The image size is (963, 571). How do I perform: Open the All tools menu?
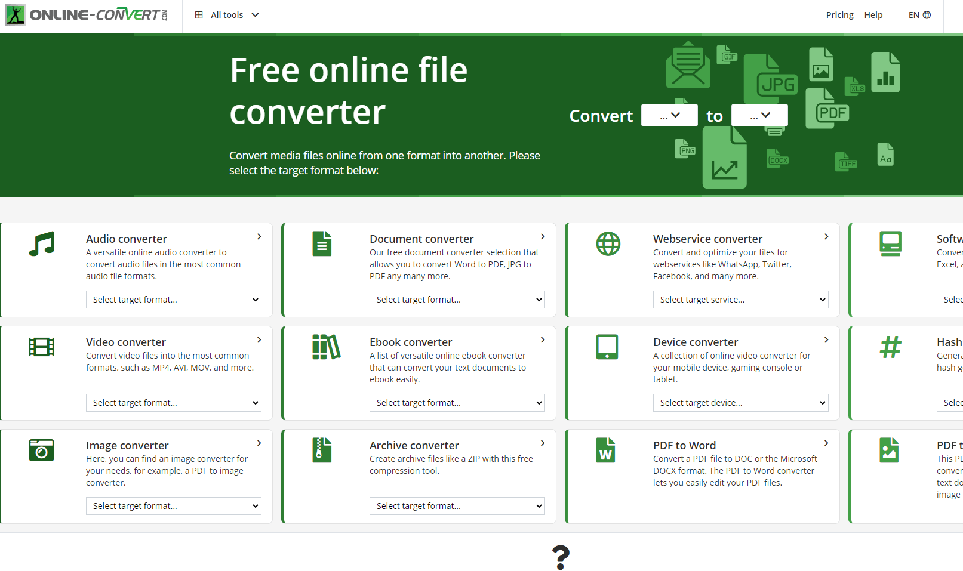coord(227,15)
